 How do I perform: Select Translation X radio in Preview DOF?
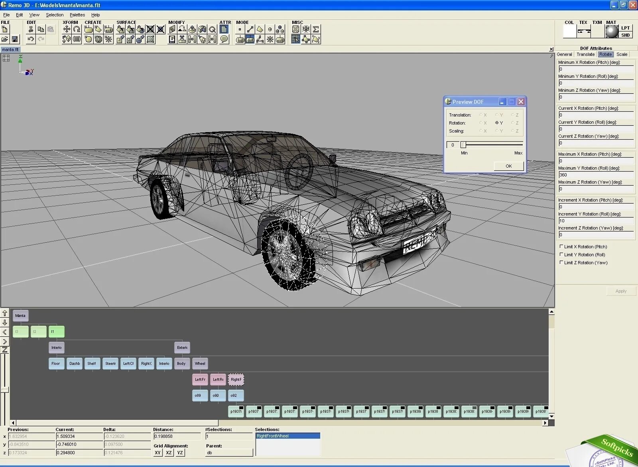pyautogui.click(x=481, y=115)
